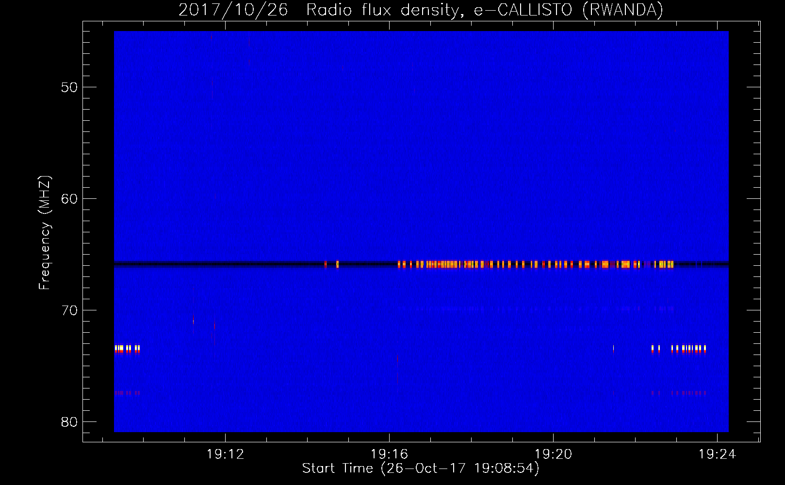Viewport: 785px width, 485px height.
Task: Click the time tick label '19:24'
Action: click(x=717, y=454)
